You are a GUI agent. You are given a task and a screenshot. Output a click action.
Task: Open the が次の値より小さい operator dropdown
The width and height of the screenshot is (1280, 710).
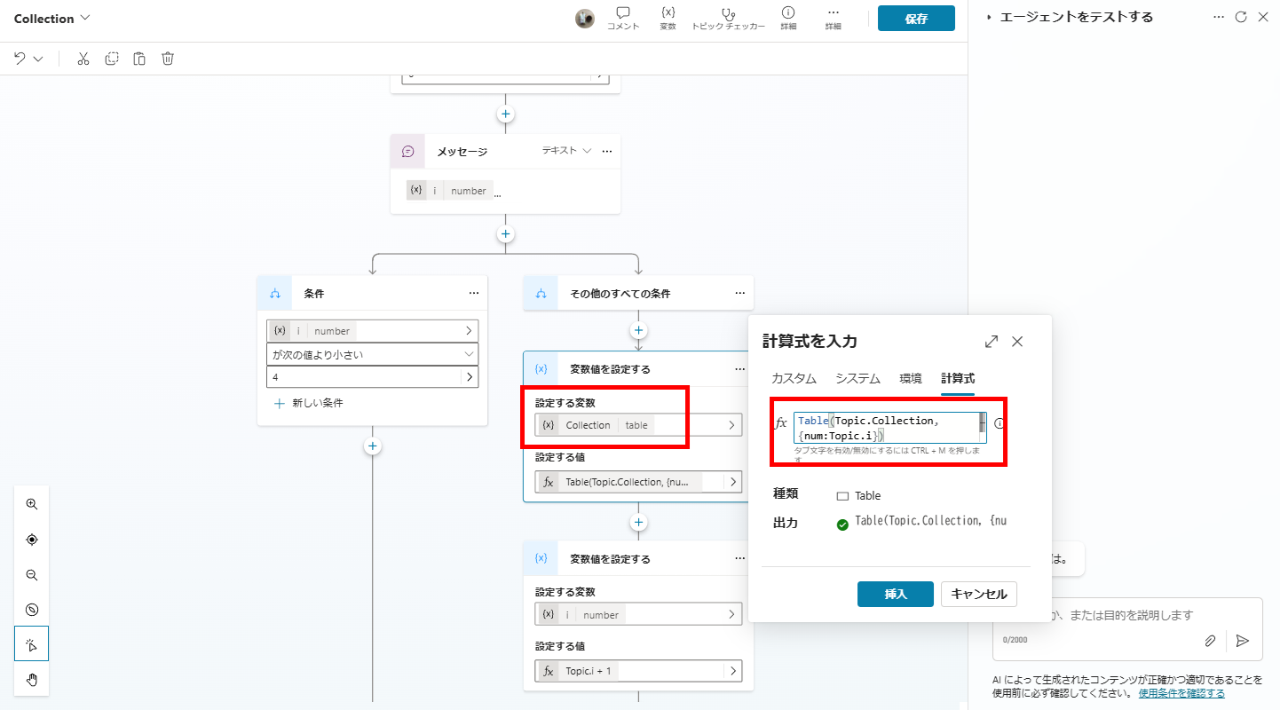[x=372, y=353]
